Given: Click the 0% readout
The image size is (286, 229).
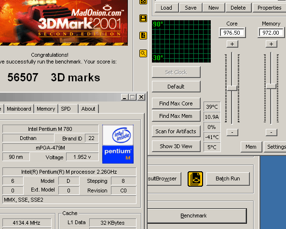Looking at the screenshot, I should pos(212,127).
